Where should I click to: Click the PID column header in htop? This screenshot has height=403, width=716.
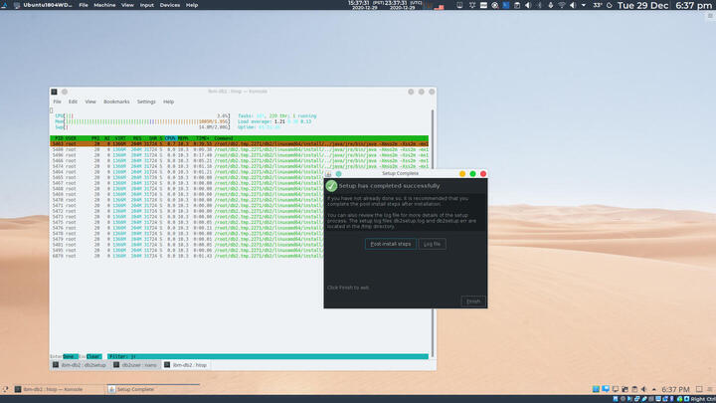(59, 138)
